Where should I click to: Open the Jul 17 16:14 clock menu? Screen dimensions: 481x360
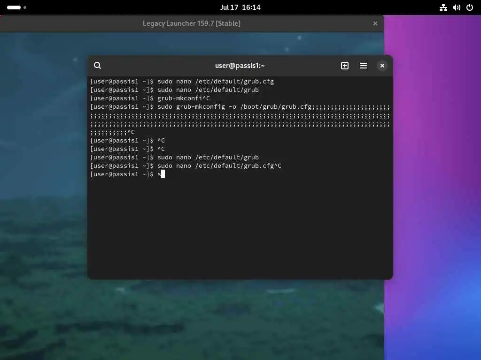coord(240,7)
